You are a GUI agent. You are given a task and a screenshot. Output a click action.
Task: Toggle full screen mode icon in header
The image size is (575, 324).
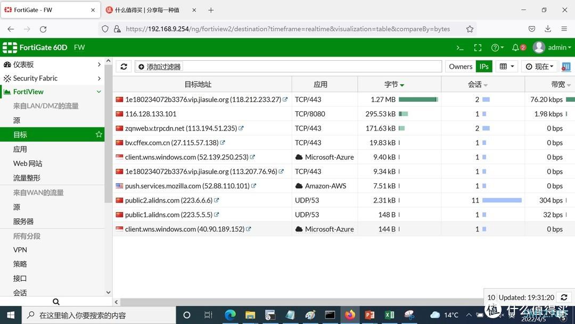click(478, 48)
